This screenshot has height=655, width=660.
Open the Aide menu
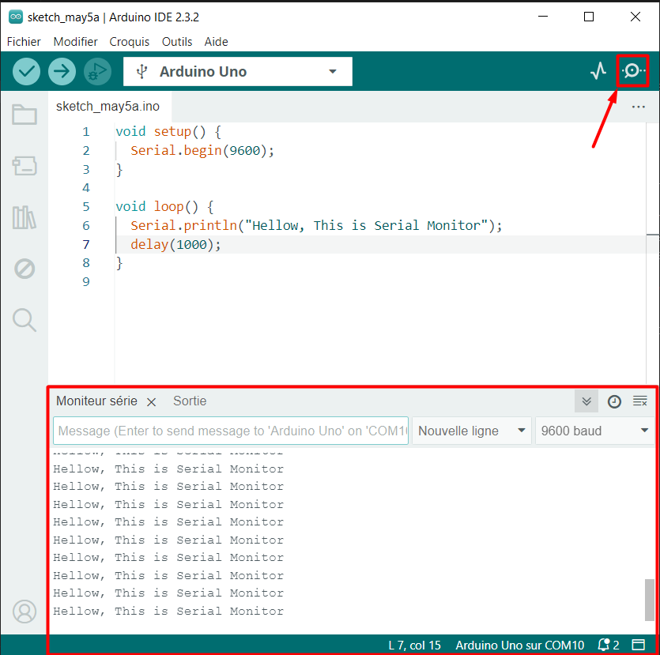click(216, 42)
